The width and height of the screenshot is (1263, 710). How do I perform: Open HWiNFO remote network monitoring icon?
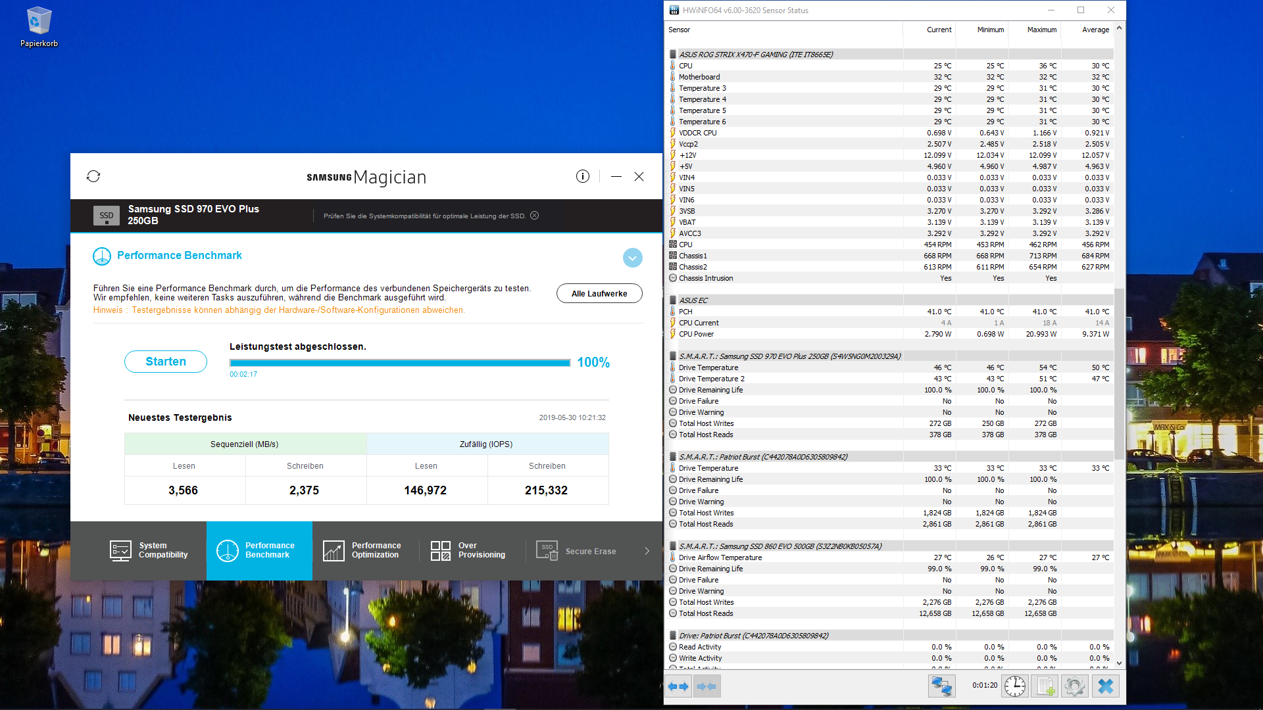(x=941, y=686)
